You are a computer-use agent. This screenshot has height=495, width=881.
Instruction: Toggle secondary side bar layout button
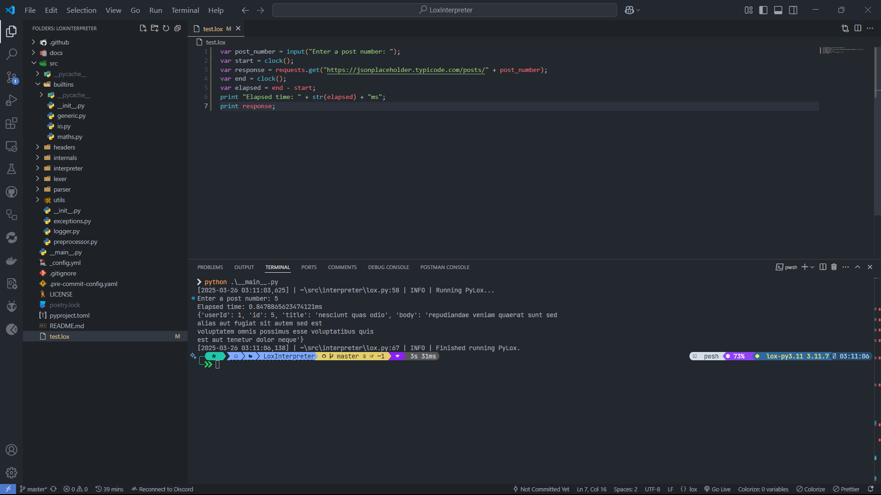[x=793, y=10]
